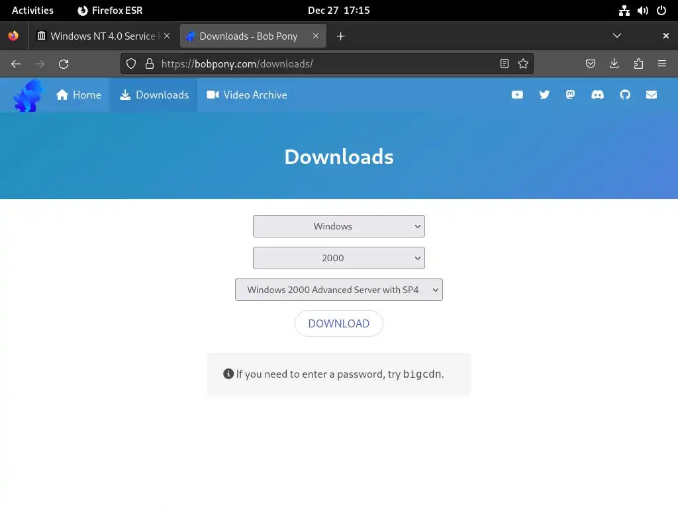Click the email envelope icon in header
678x508 pixels.
(652, 95)
